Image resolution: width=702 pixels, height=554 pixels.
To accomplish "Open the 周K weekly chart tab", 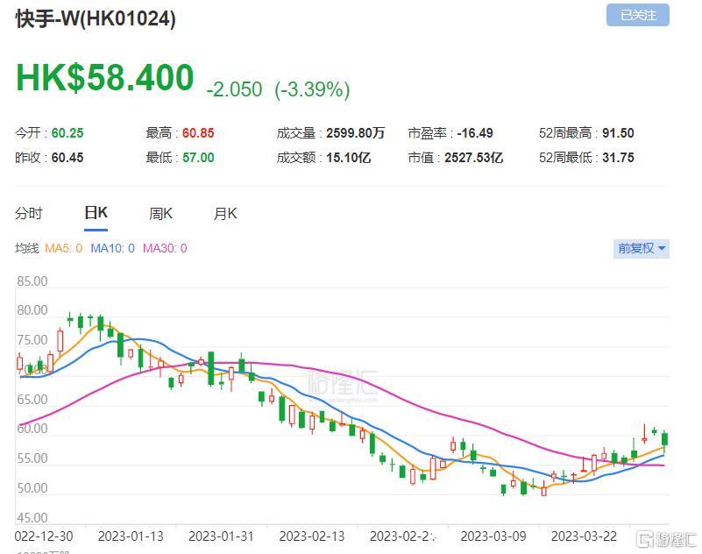I will point(160,213).
